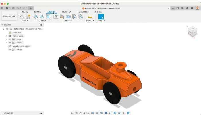This screenshot has height=115, width=201.
Task: Switch to the MILLING tab
Action: 24,12
